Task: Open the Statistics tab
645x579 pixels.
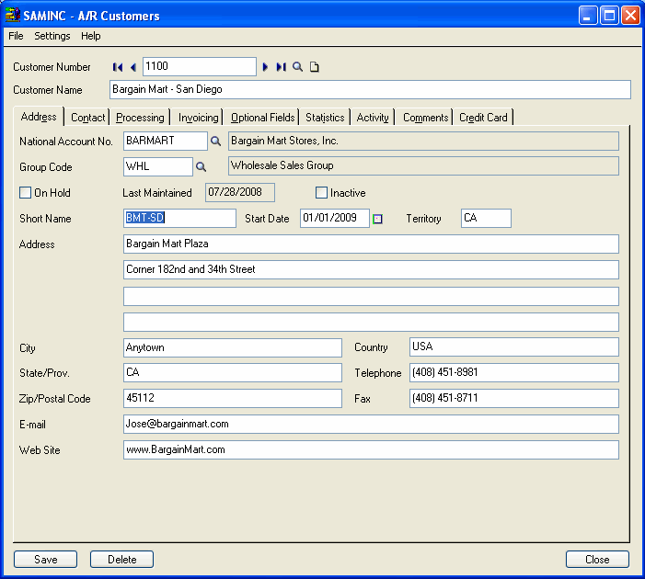Action: tap(325, 118)
